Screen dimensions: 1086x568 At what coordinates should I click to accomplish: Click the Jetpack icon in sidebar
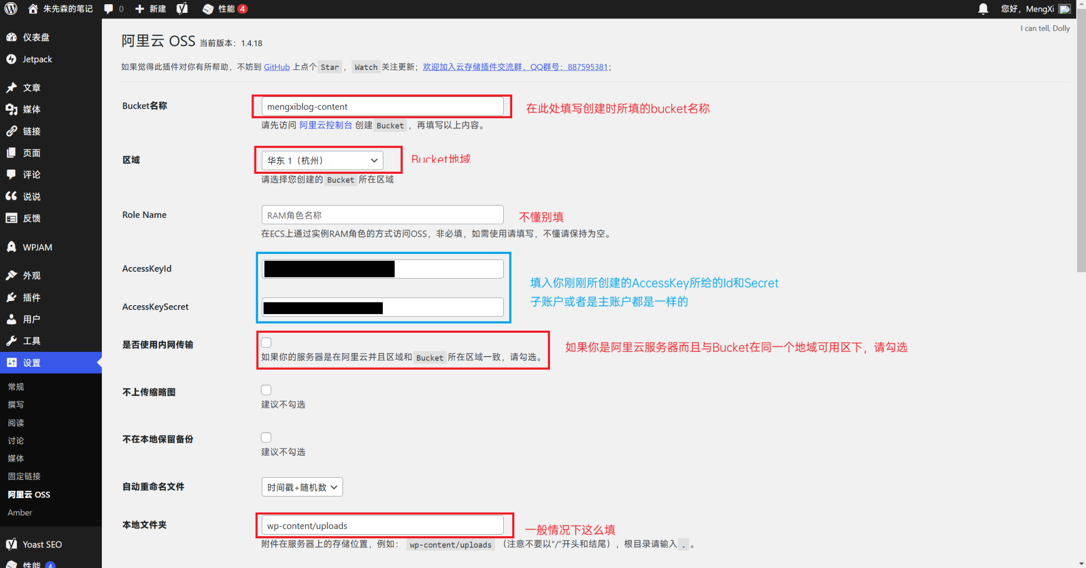11,59
